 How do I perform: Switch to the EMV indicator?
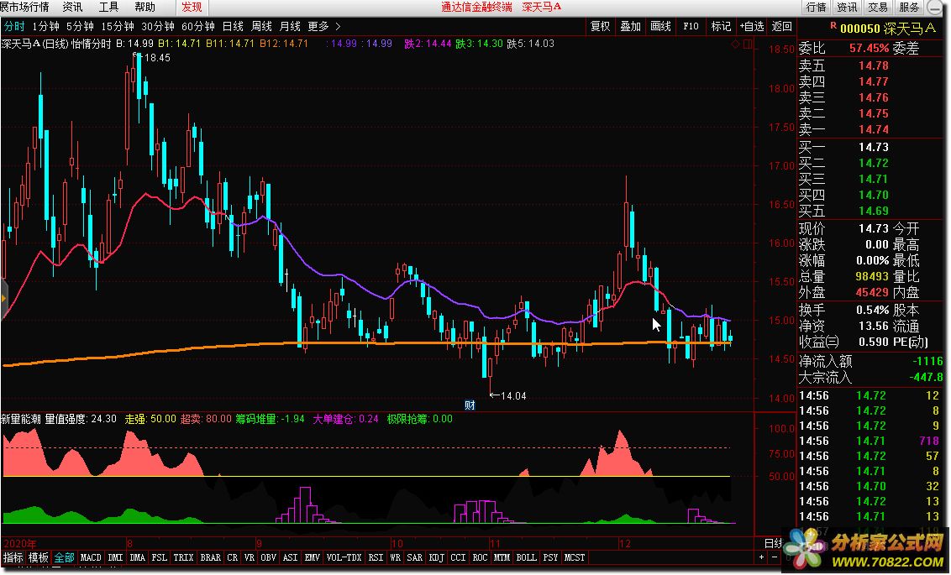point(313,557)
